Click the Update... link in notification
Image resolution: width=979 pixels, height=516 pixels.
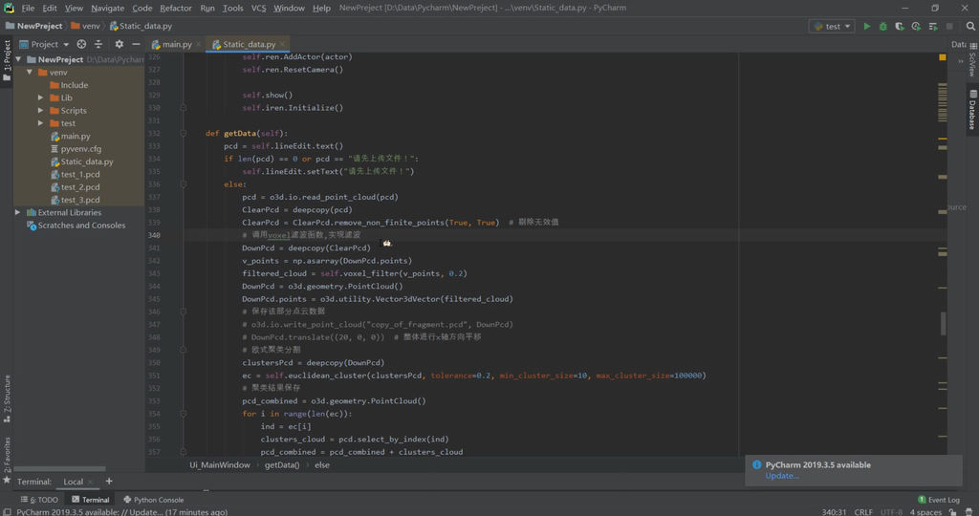781,476
